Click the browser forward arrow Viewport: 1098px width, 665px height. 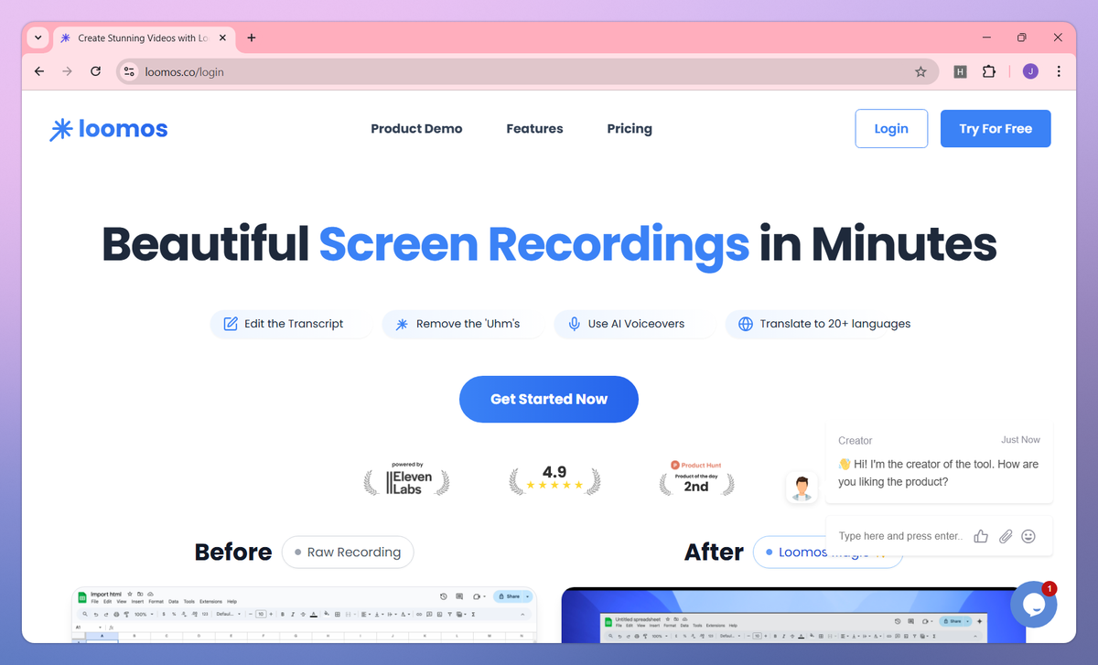coord(67,71)
